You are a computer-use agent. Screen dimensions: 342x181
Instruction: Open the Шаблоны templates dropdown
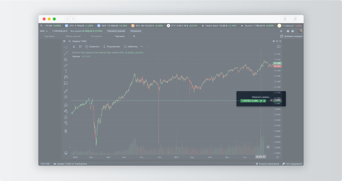[x=130, y=46]
